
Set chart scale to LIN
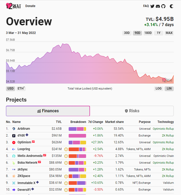click(x=169, y=89)
